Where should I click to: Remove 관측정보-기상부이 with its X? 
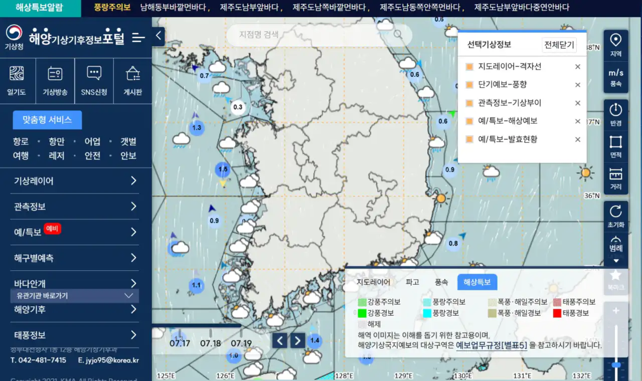tap(577, 103)
